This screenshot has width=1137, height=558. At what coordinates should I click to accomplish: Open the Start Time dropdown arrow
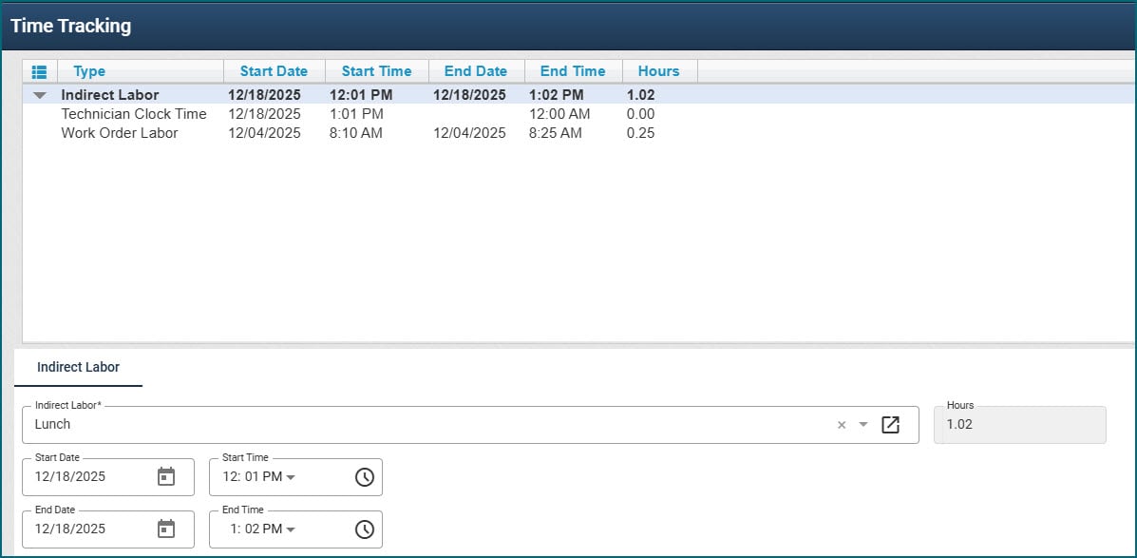pos(291,477)
